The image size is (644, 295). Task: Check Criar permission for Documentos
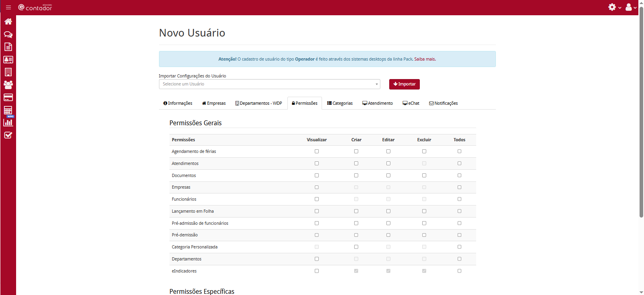pos(356,175)
